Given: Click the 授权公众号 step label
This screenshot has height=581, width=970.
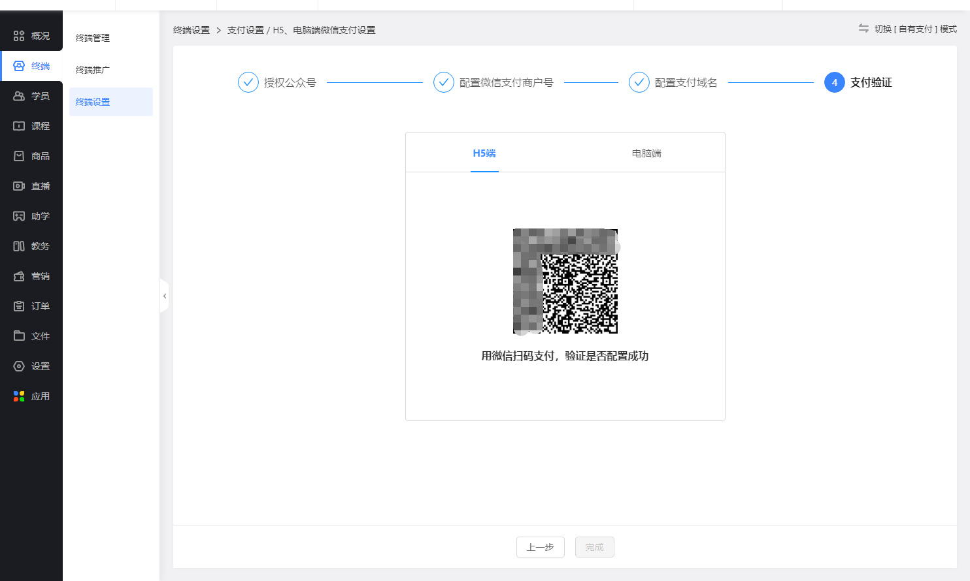Looking at the screenshot, I should click(290, 82).
